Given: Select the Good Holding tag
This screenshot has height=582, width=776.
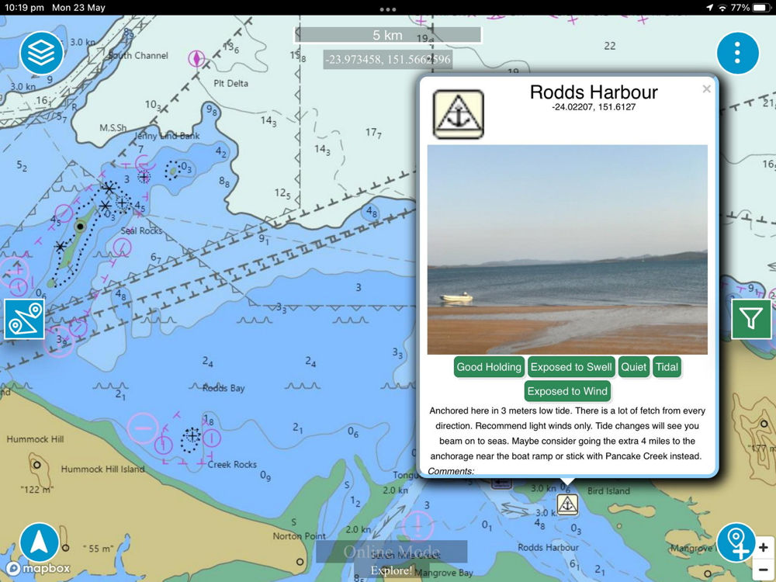Looking at the screenshot, I should point(489,367).
